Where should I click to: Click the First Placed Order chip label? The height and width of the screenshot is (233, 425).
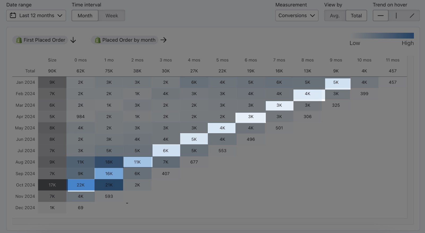[x=44, y=40]
